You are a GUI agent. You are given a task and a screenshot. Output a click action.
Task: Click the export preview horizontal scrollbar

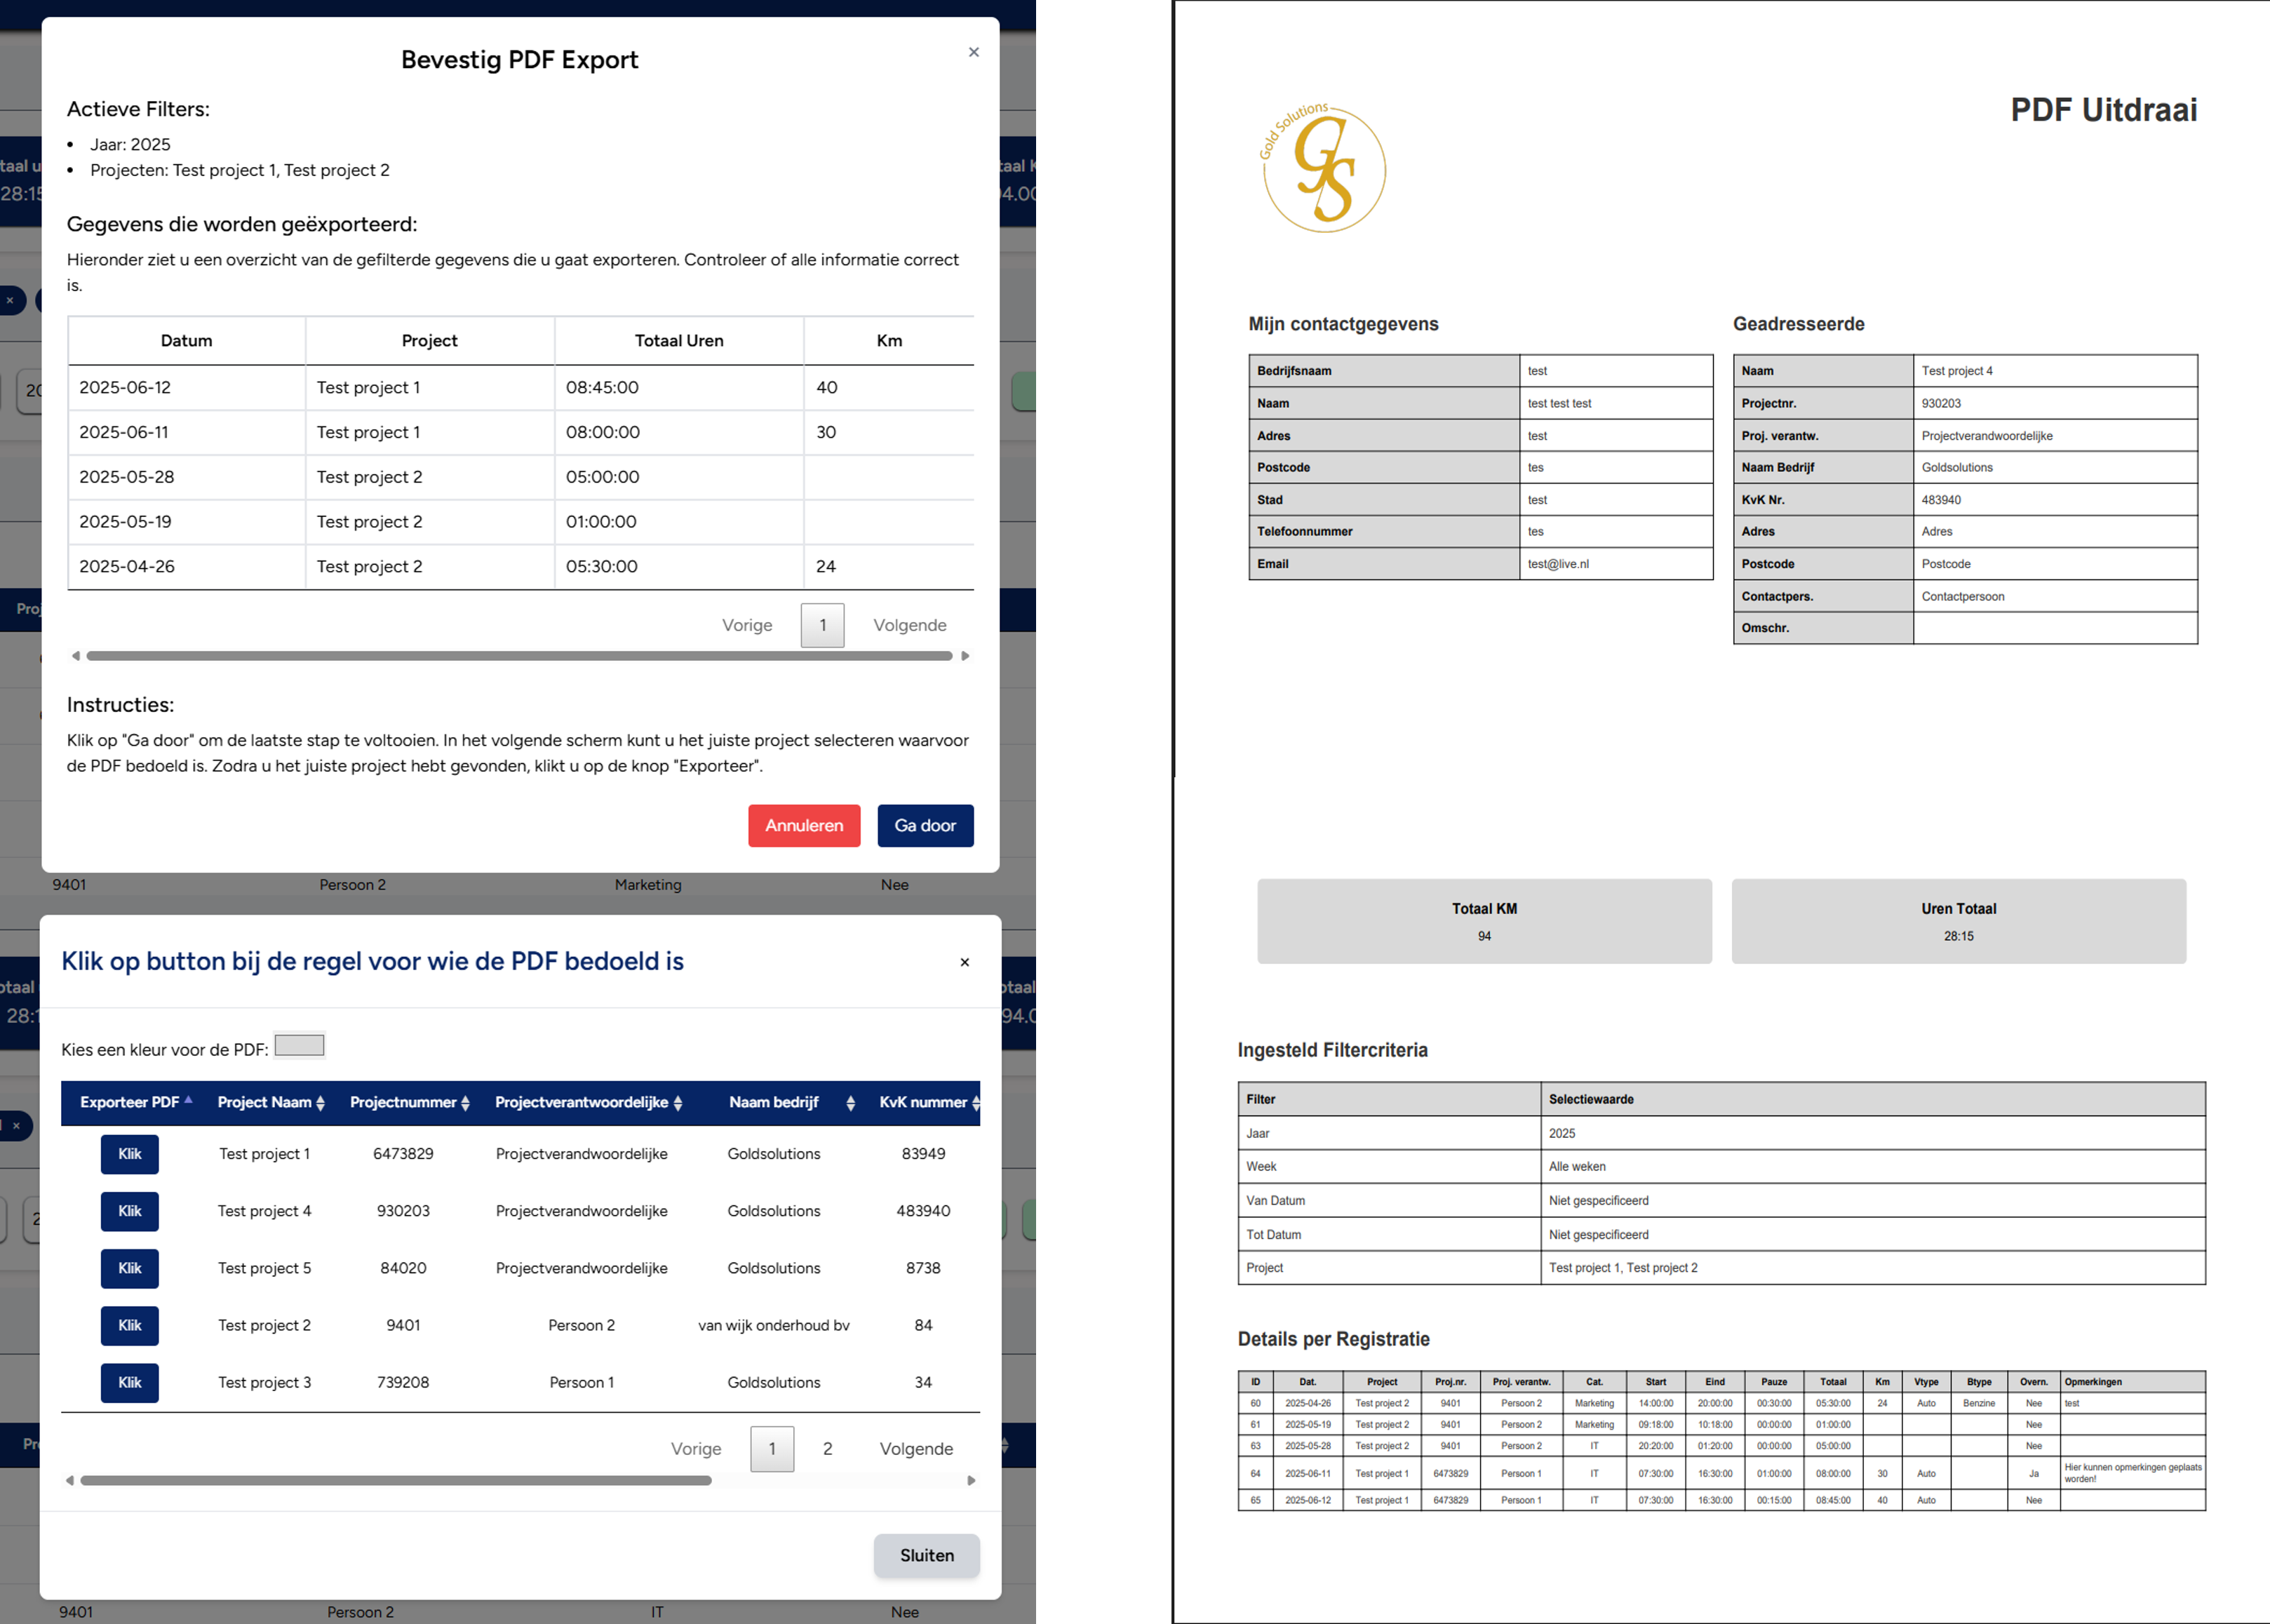tap(519, 656)
